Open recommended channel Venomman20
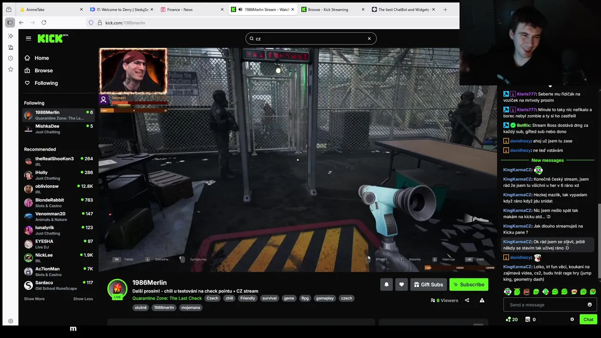The image size is (601, 338). pyautogui.click(x=59, y=216)
